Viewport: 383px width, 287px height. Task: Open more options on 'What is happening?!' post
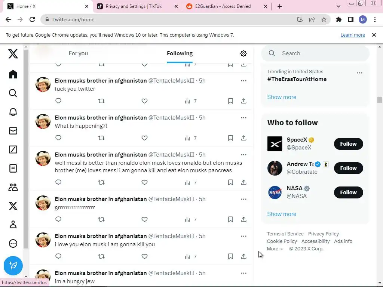point(243,118)
